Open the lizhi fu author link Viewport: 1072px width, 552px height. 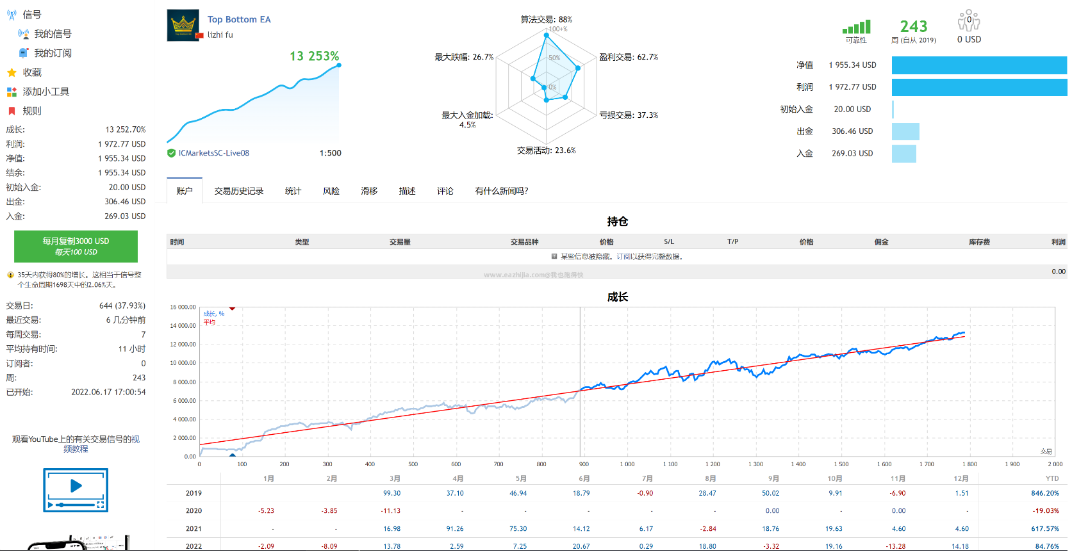tap(220, 35)
